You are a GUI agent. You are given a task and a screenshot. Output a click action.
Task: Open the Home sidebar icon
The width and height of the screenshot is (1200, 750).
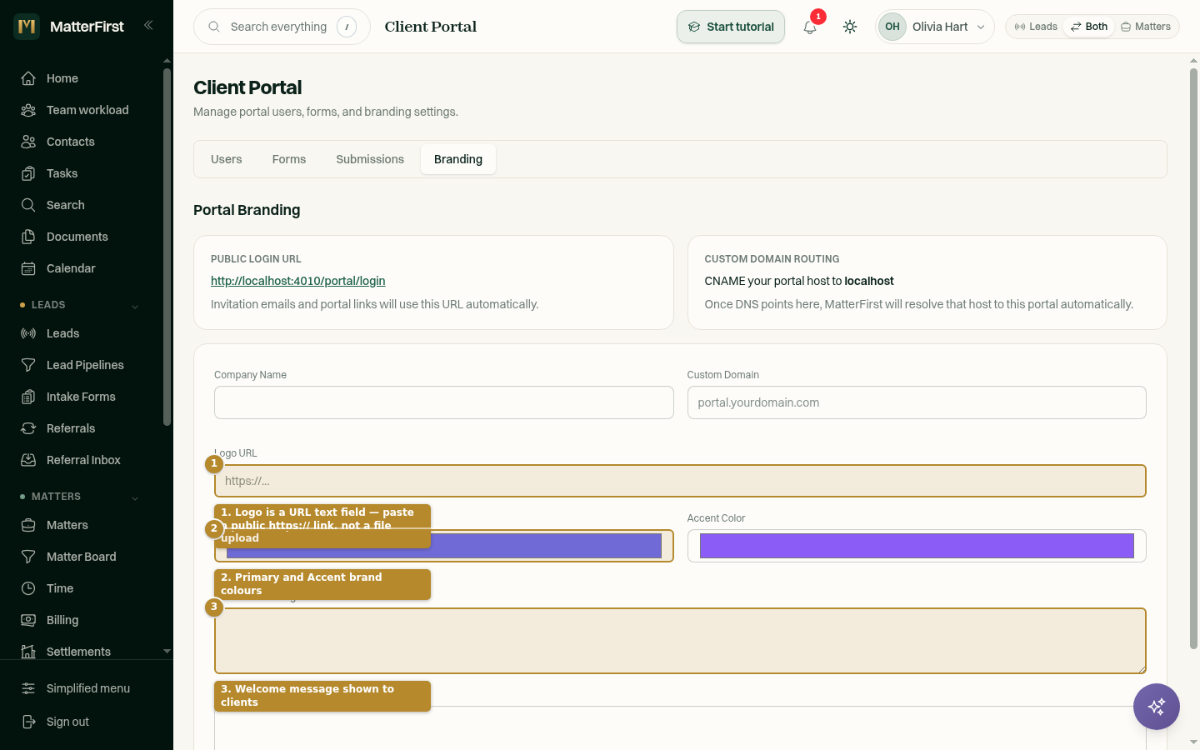pos(28,78)
